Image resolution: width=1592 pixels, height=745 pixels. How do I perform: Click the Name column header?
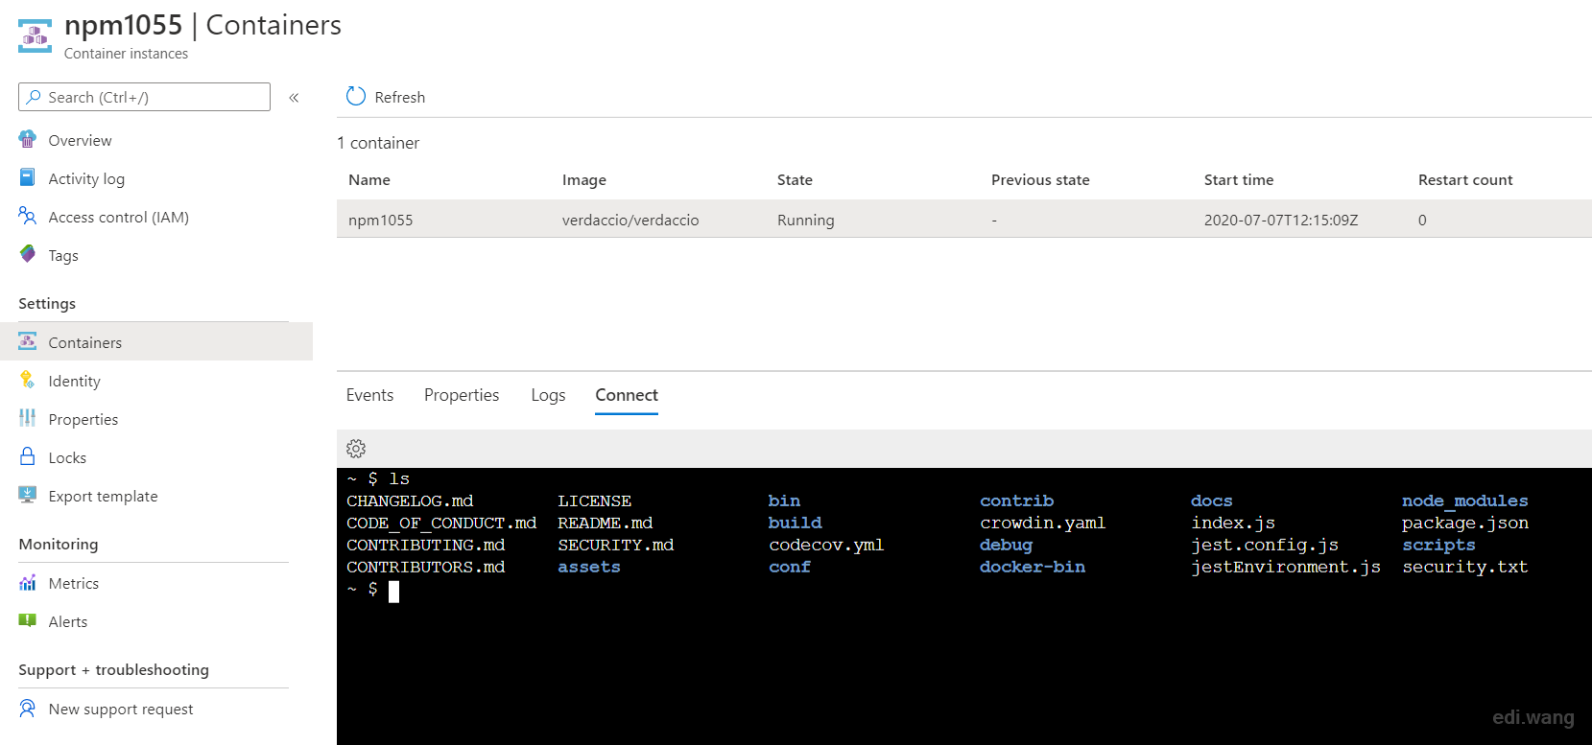coord(369,179)
